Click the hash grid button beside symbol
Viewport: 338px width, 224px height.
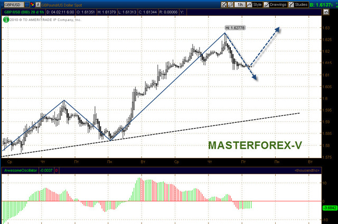38,5
